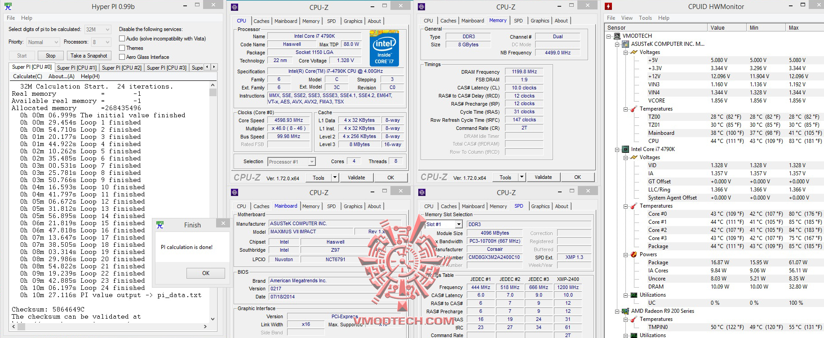Image resolution: width=824 pixels, height=338 pixels.
Task: Tick the Themes service checkbox
Action: tap(122, 48)
